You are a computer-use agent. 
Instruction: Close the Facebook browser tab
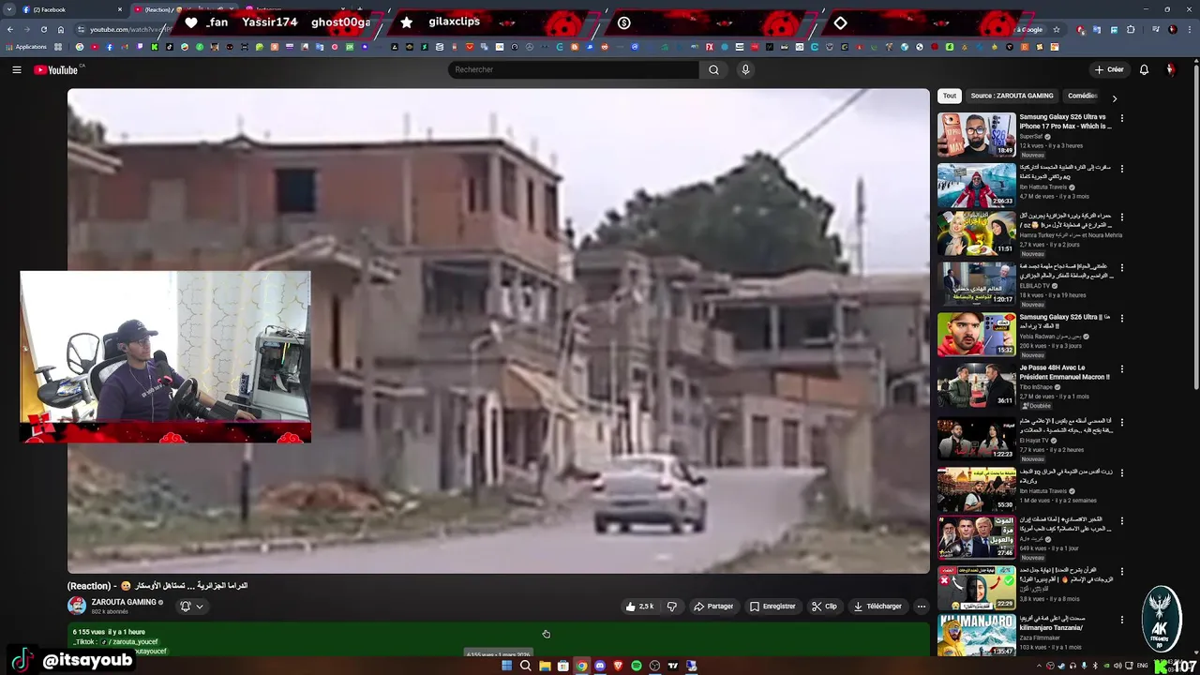pyautogui.click(x=120, y=9)
